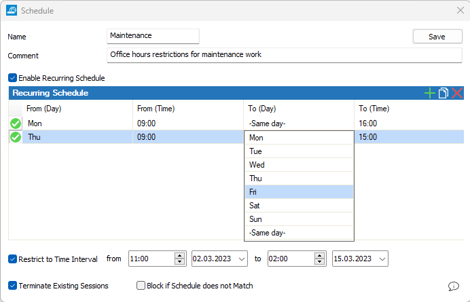Choose Sat in the To (Day) list
This screenshot has width=470, height=302.
[299, 206]
